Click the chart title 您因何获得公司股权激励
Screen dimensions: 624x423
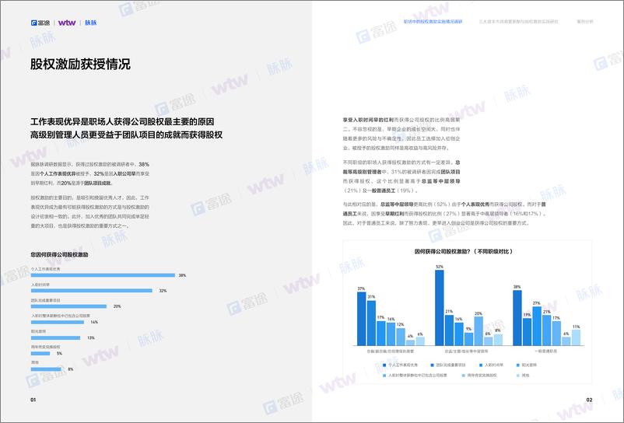click(59, 254)
